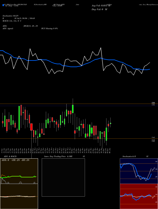
Task: Click the '(MGR) 0, 28, 28' ADX values
Action: pyautogui.click(x=30, y=26)
